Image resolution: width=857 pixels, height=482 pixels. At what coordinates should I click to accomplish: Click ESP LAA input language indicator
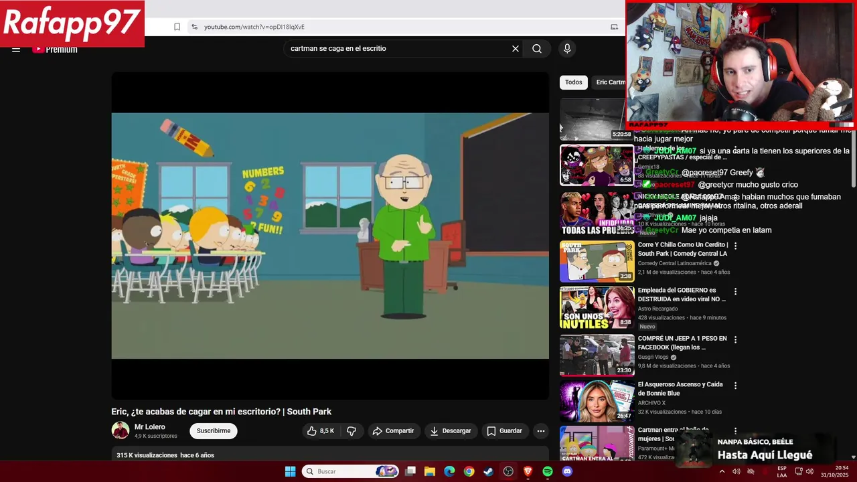(782, 471)
